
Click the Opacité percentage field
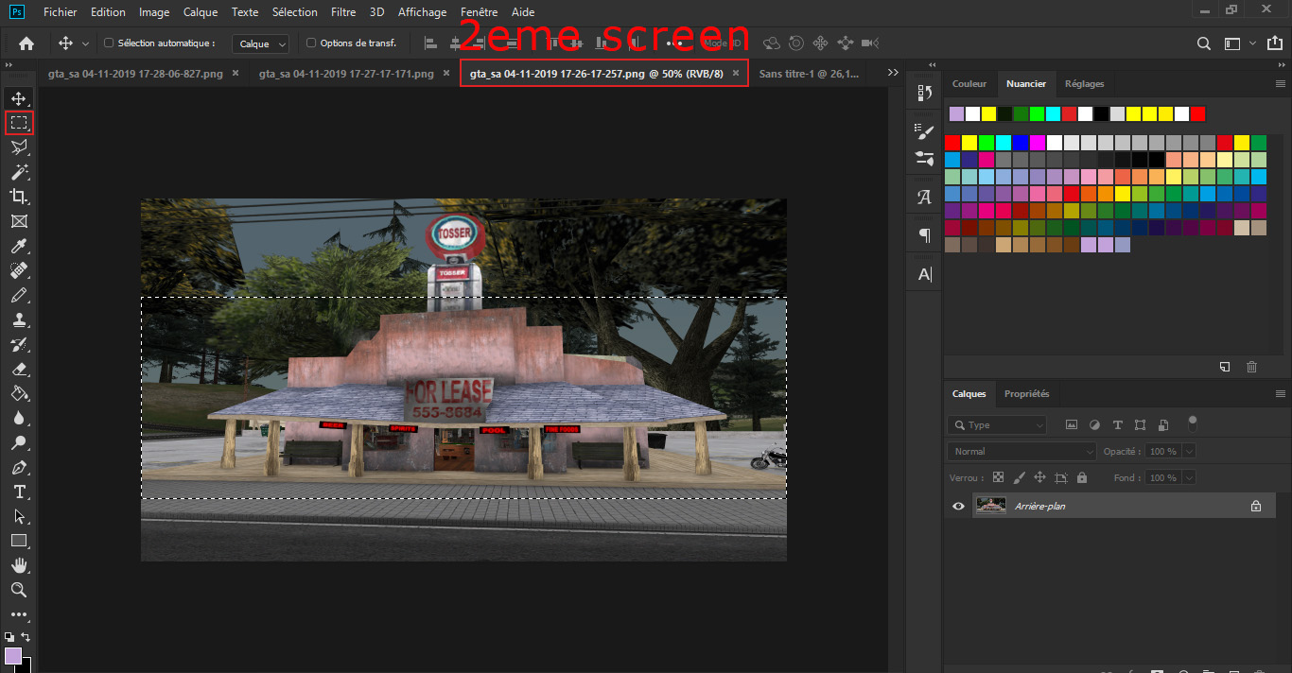pyautogui.click(x=1161, y=452)
